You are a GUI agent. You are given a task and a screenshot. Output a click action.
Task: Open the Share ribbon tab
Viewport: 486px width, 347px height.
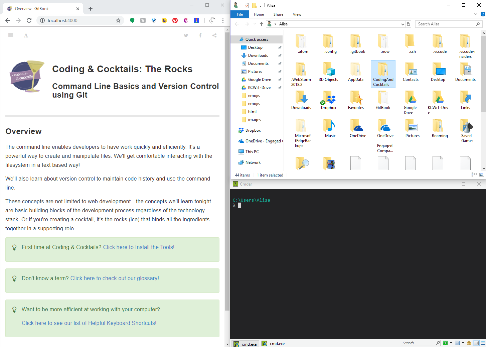point(278,14)
